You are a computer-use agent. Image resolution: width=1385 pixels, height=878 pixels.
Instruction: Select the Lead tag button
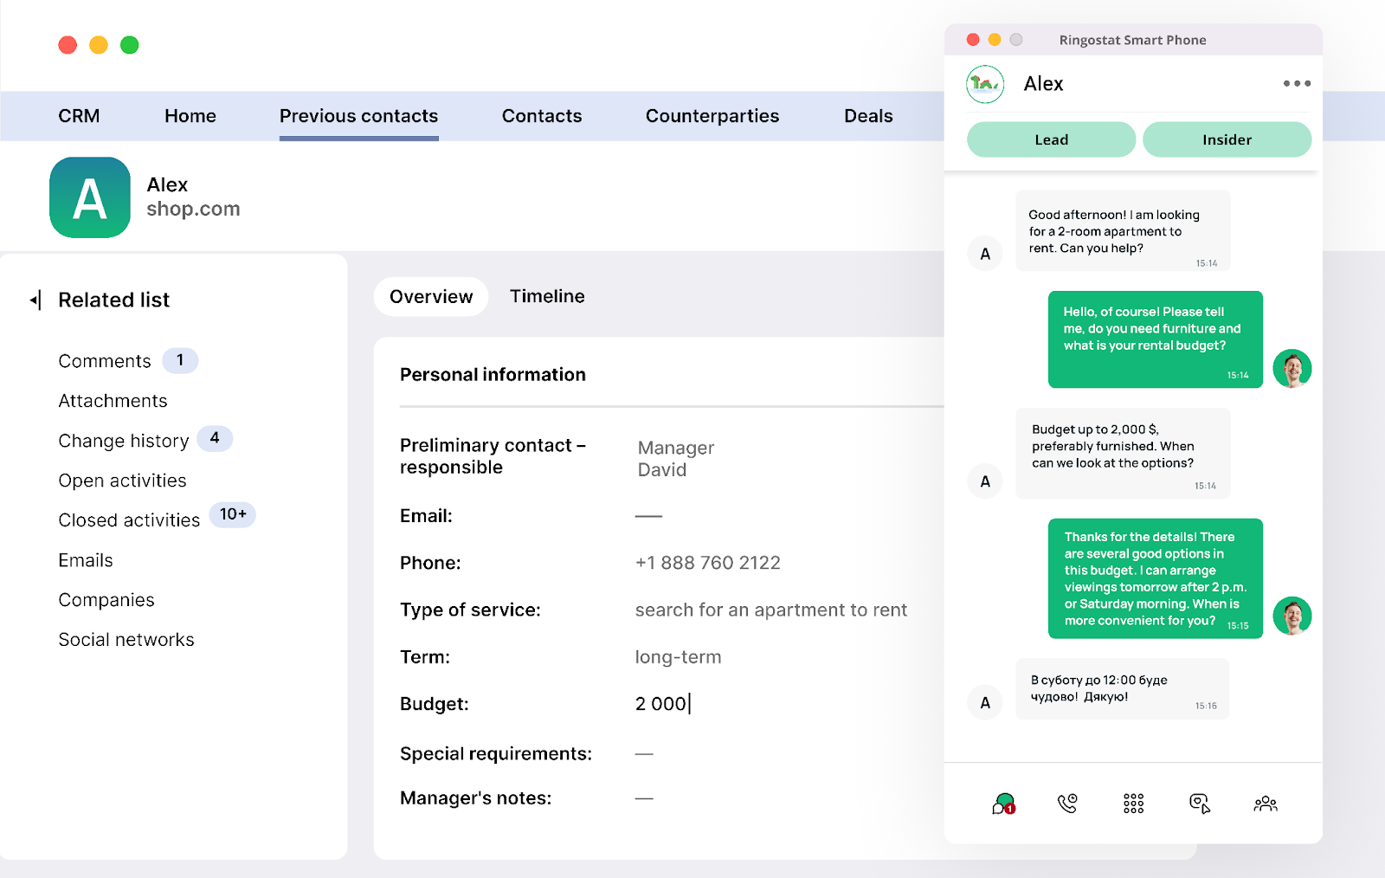(x=1051, y=139)
